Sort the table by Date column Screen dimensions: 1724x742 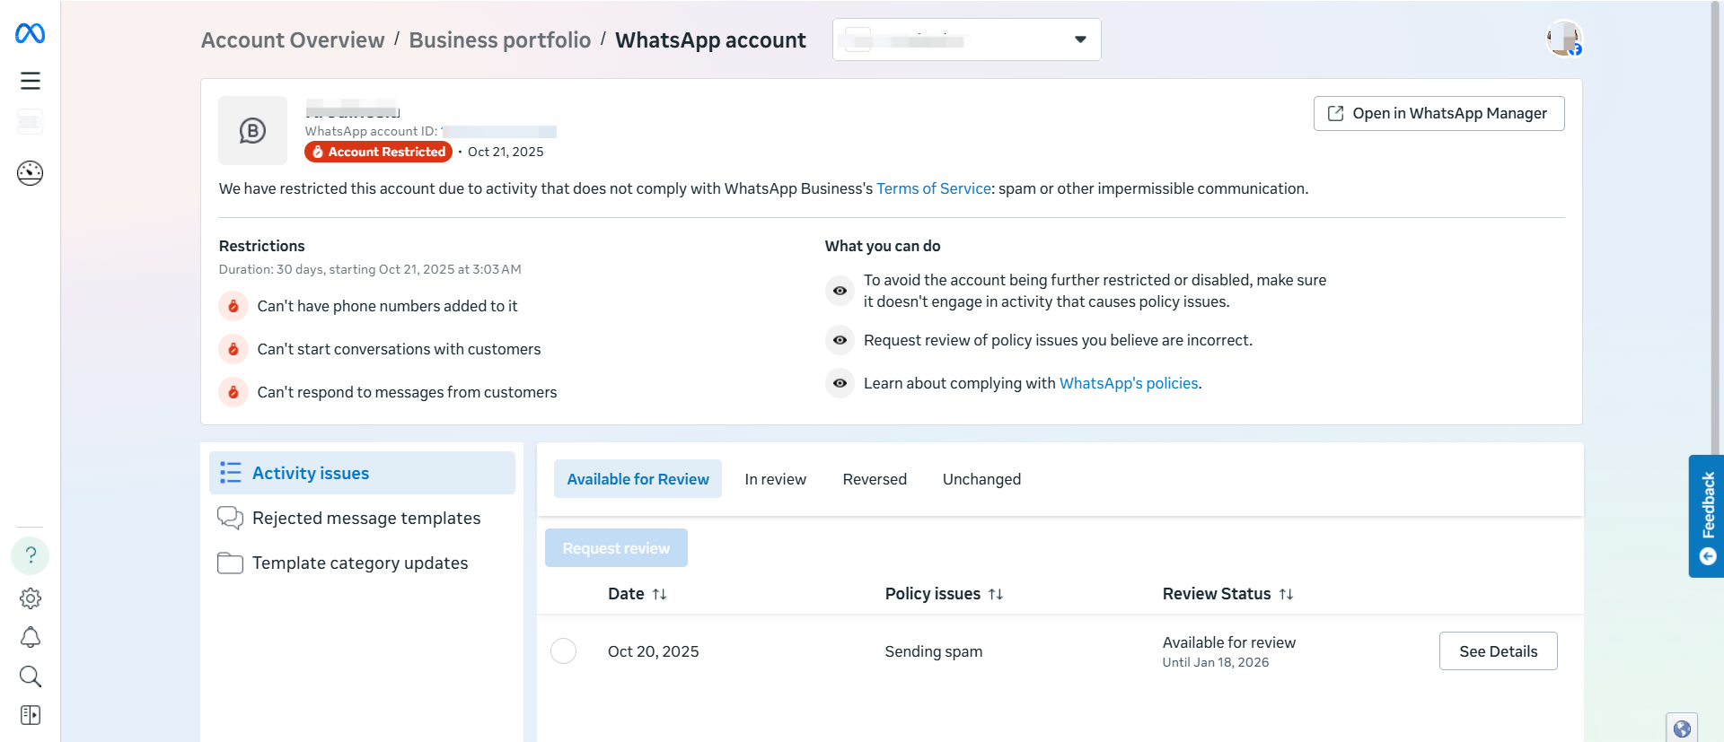(659, 594)
